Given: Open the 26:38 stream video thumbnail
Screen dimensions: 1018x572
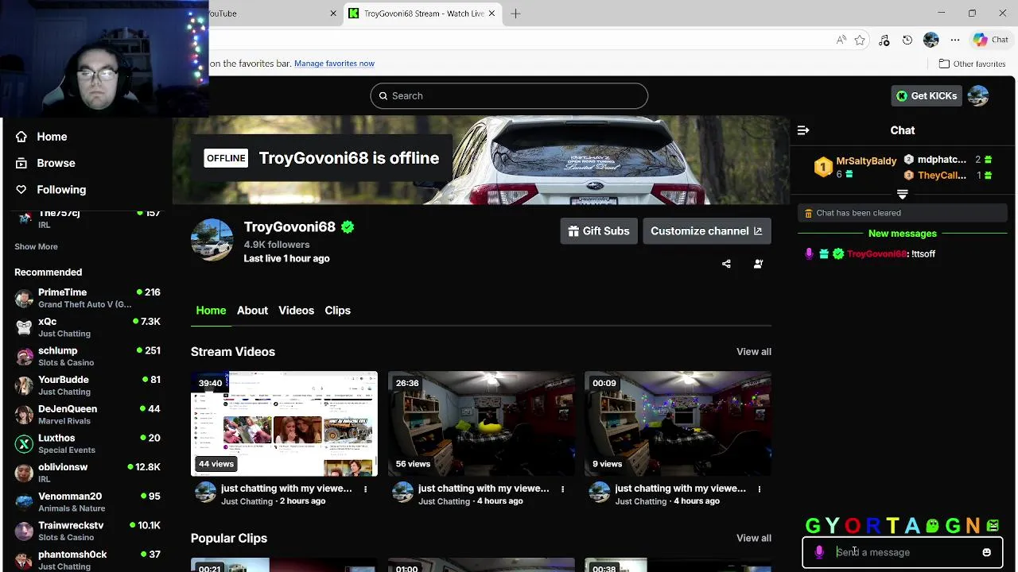Looking at the screenshot, I should tap(481, 423).
